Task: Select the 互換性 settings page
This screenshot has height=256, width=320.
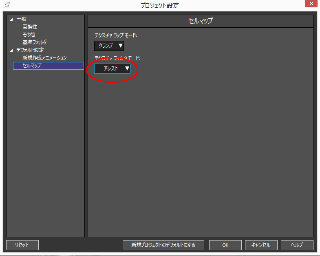Action: click(30, 27)
